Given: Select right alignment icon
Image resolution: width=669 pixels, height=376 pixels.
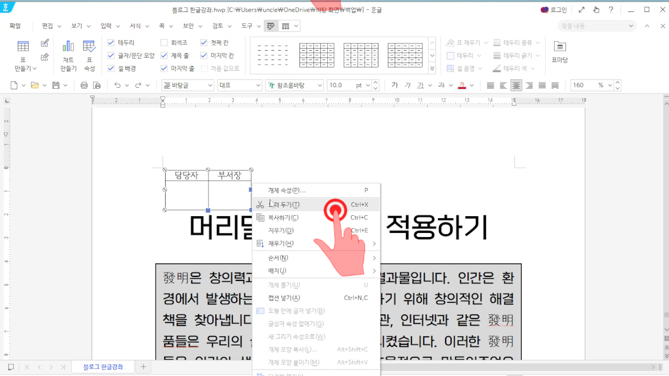Looking at the screenshot, I should tap(529, 85).
